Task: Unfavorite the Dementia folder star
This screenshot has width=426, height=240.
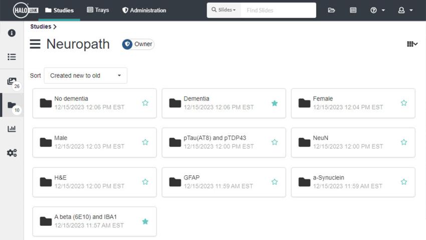Action: tap(274, 103)
